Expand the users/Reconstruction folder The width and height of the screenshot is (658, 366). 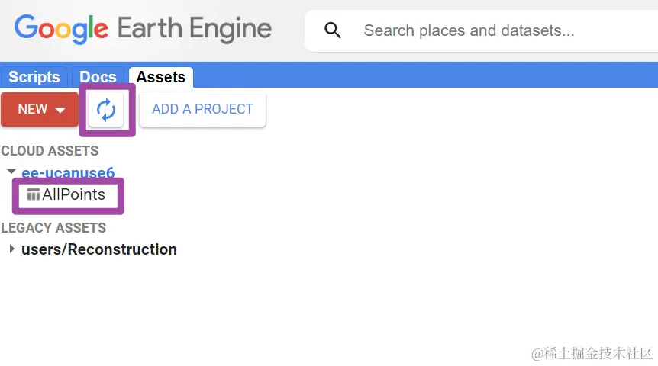(11, 249)
